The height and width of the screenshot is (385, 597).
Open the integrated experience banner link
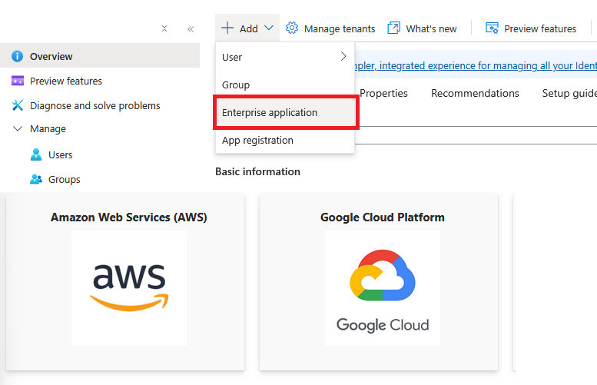pos(474,66)
